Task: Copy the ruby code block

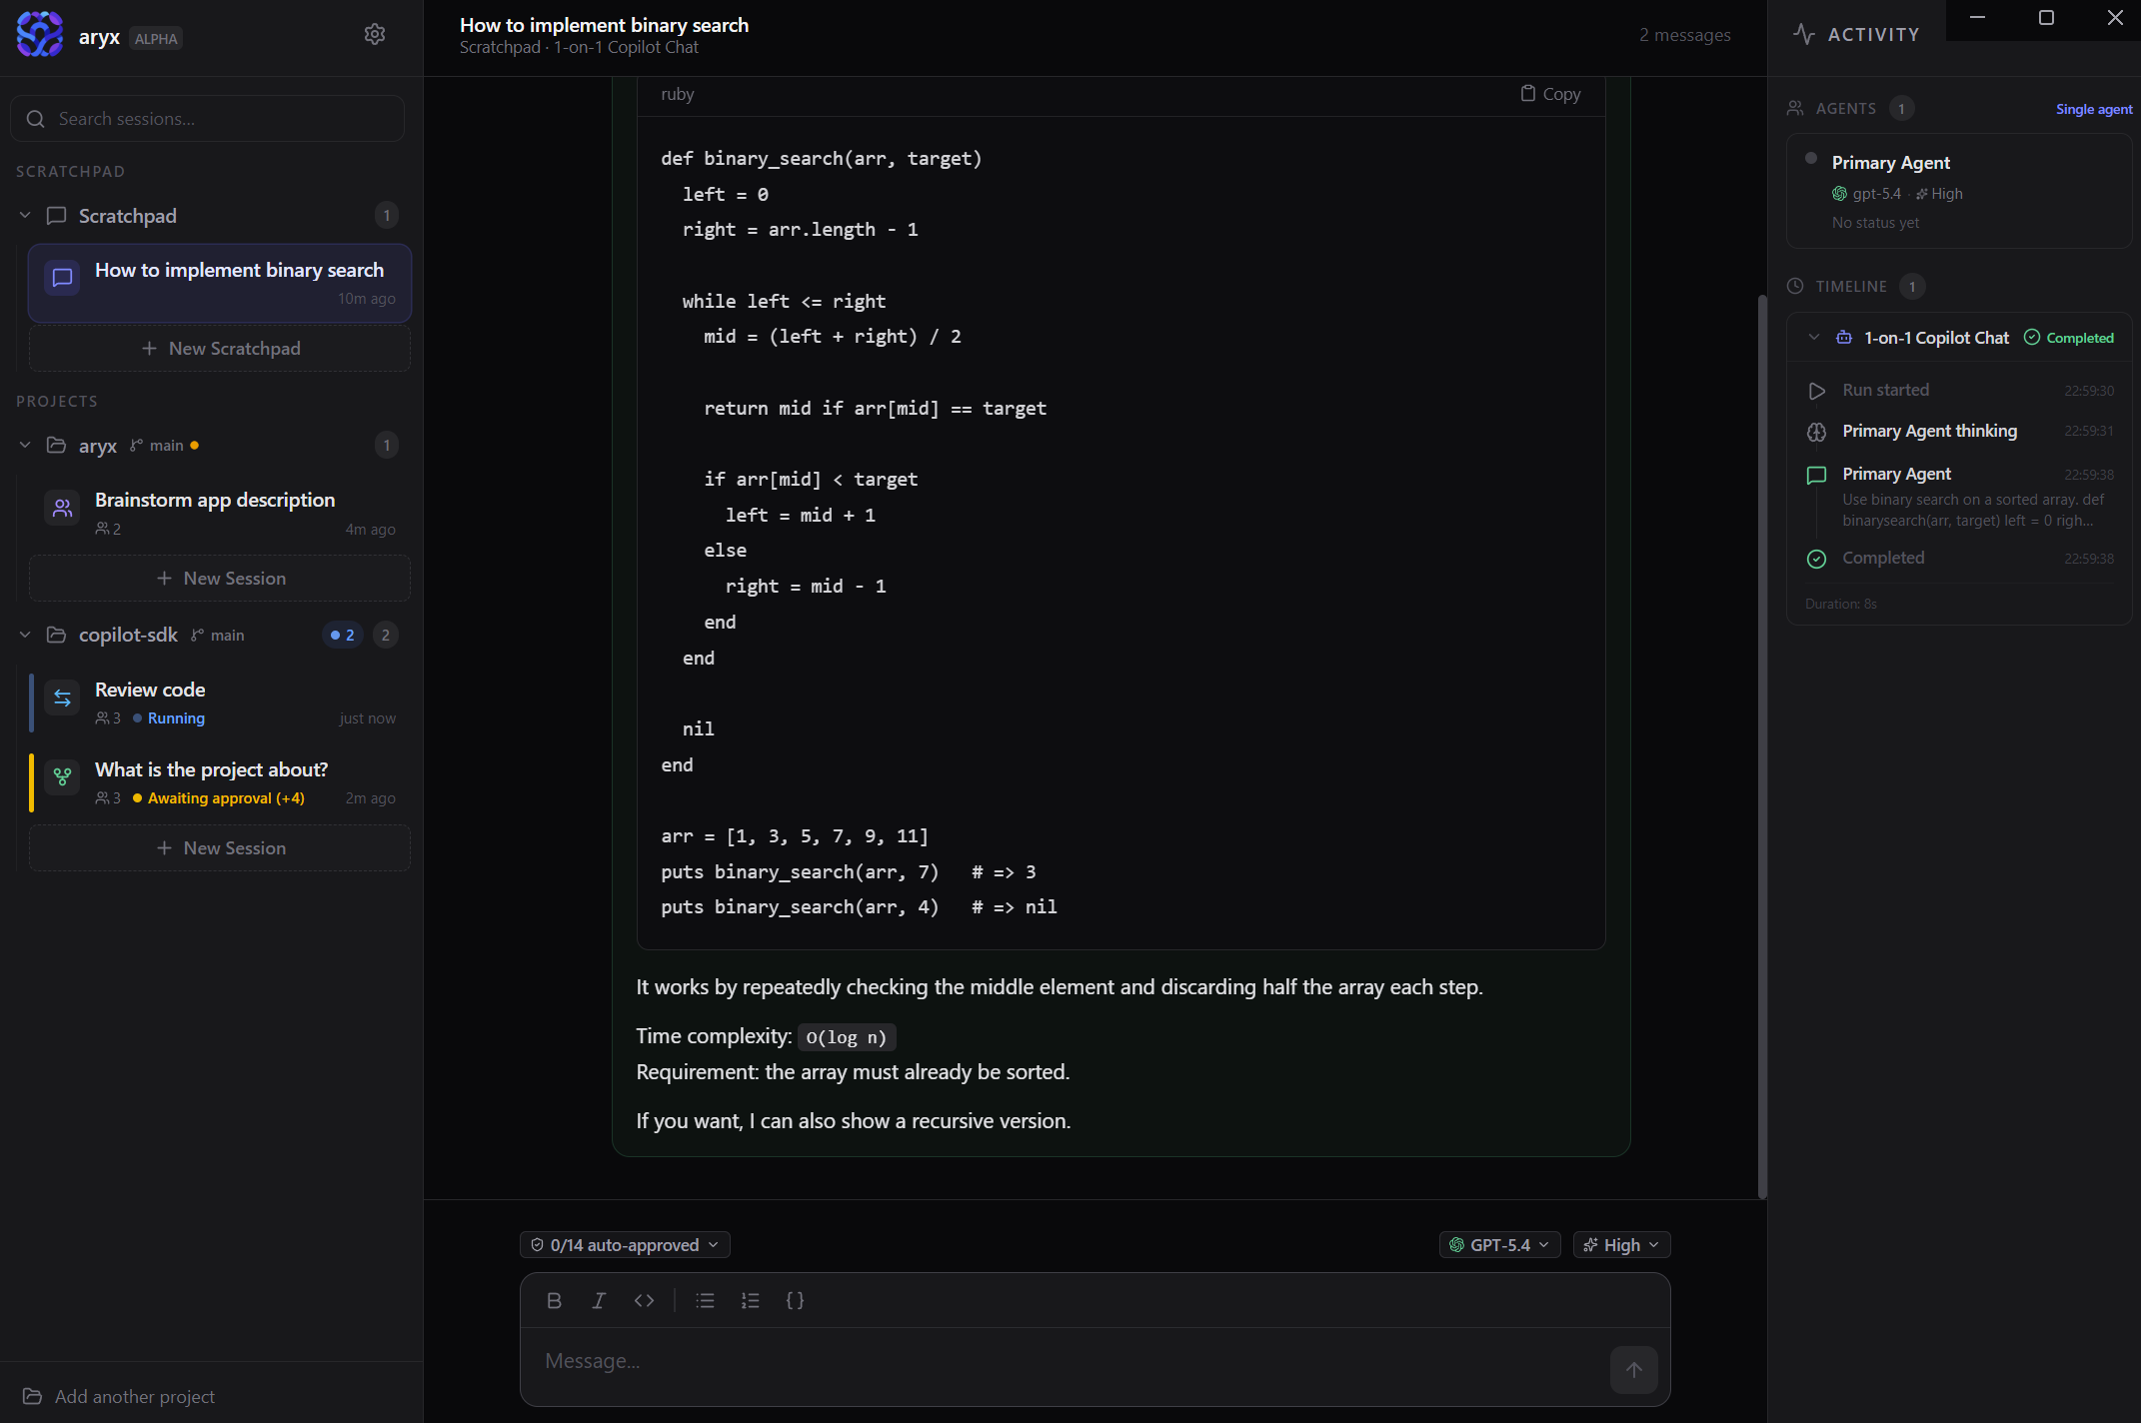Action: 1550,94
